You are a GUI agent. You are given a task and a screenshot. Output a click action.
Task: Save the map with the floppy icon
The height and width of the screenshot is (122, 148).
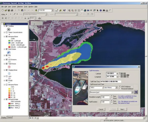[x=9, y=10]
